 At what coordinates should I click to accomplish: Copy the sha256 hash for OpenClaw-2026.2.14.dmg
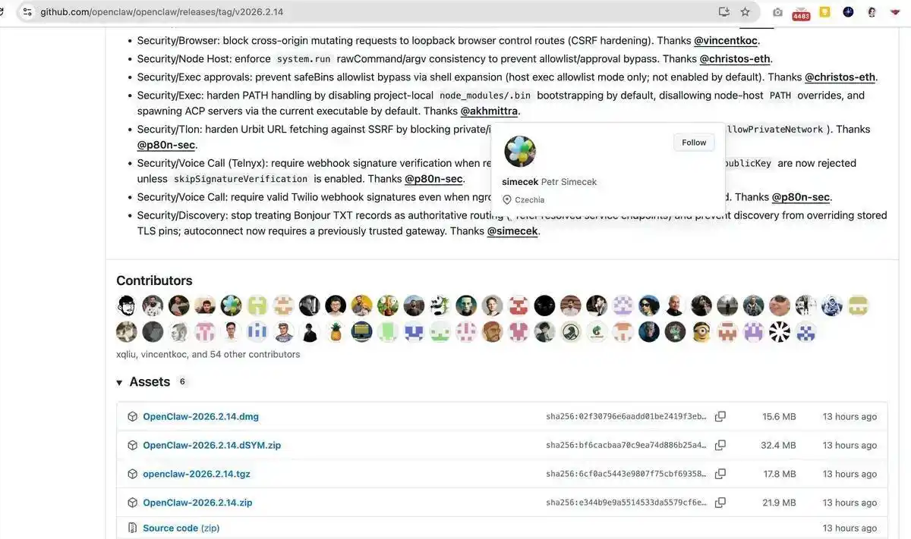[x=720, y=416]
